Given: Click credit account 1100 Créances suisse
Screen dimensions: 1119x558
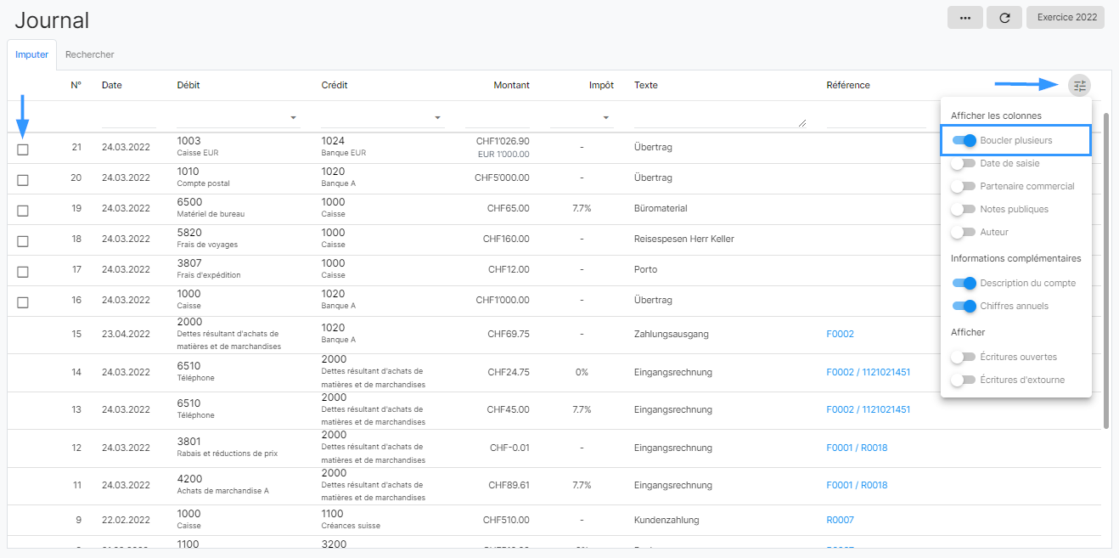Looking at the screenshot, I should (x=350, y=519).
